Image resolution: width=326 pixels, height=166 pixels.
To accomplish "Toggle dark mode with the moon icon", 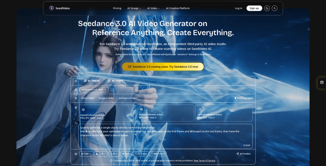I will point(267,8).
